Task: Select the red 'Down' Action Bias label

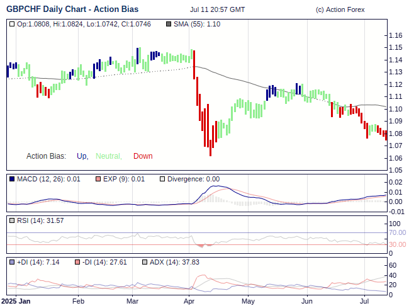Action: click(143, 156)
